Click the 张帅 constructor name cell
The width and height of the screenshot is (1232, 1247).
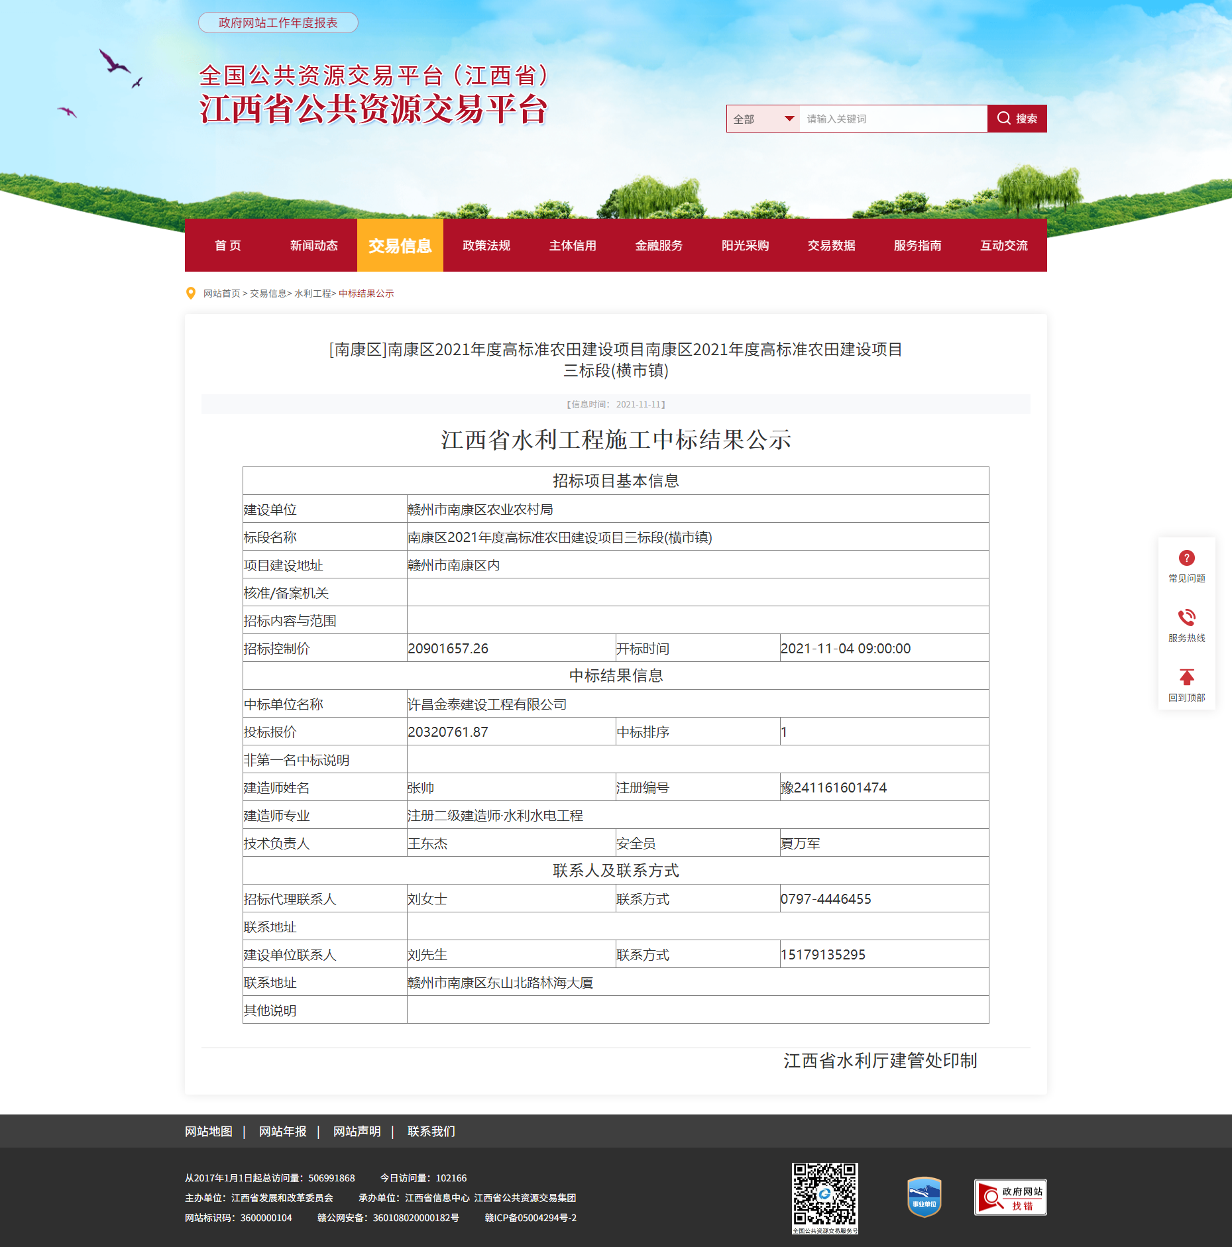pos(511,787)
